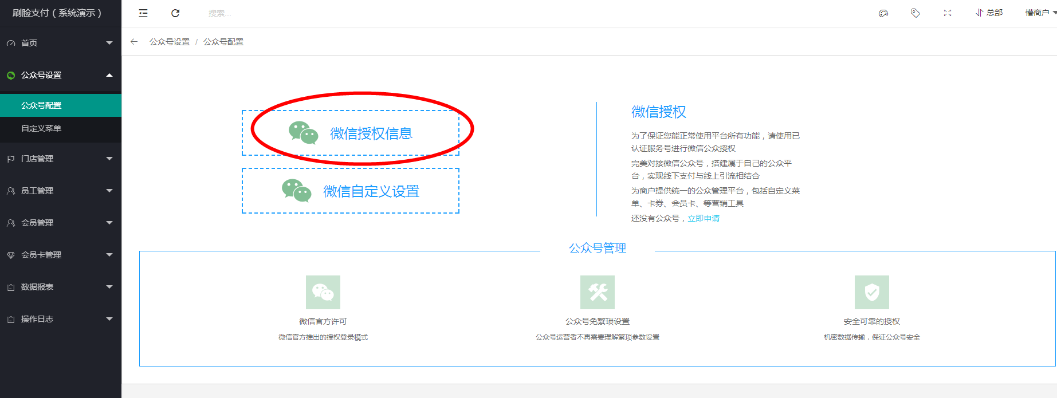Click WeChat logo in 微信授权信息 box

pos(303,133)
